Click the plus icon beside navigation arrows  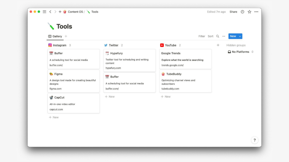[60, 12]
